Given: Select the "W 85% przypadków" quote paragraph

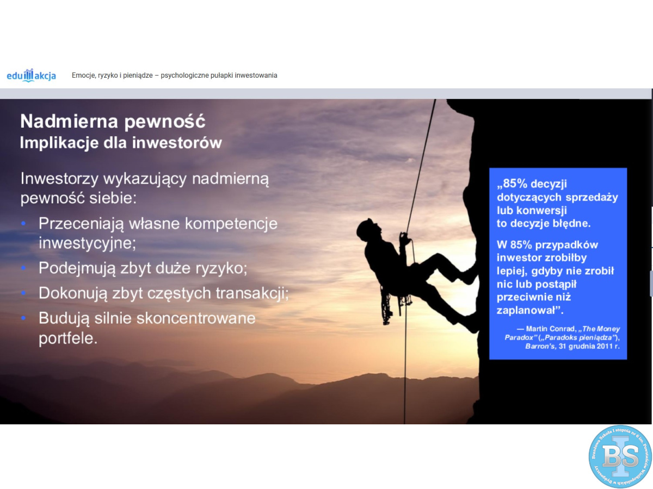Looking at the screenshot, I should point(555,277).
